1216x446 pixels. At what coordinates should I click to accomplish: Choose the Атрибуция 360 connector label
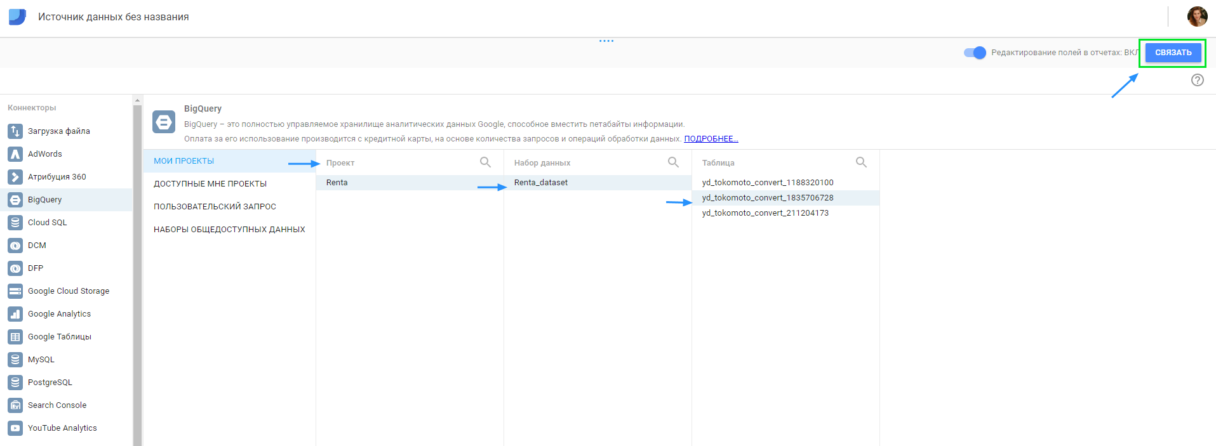point(57,177)
